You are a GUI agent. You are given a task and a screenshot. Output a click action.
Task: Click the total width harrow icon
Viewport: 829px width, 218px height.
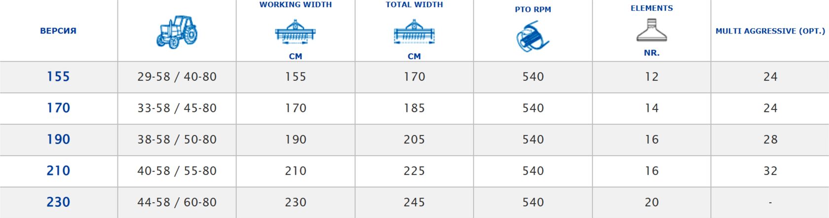tap(414, 32)
